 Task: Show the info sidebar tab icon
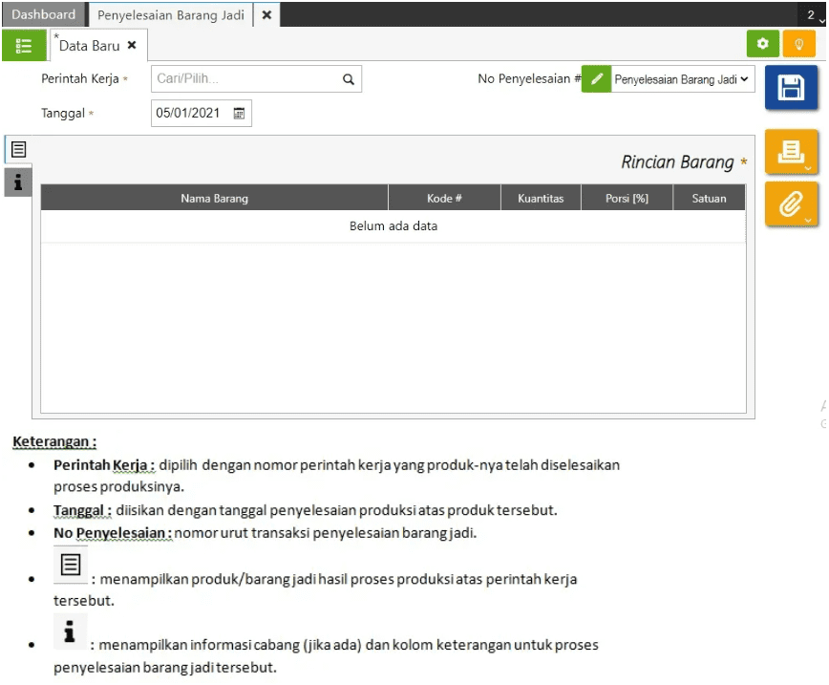[x=18, y=182]
